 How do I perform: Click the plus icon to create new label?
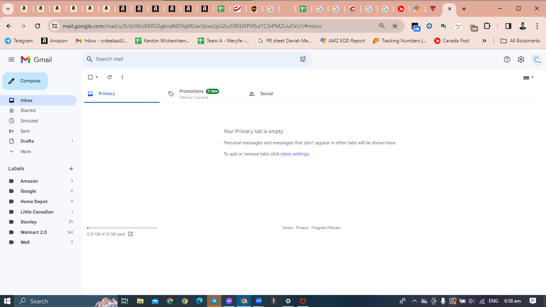[71, 169]
